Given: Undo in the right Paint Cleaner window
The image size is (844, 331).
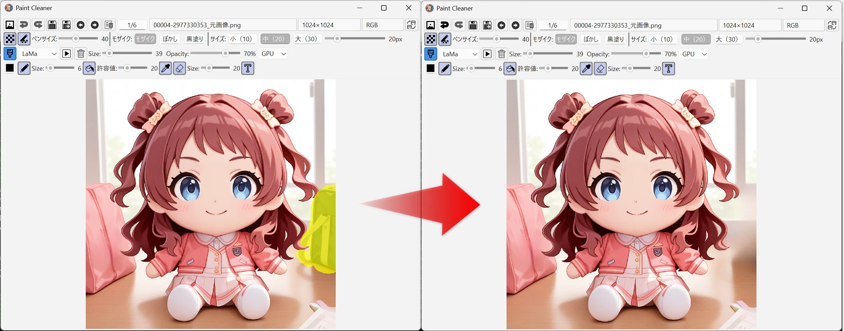Looking at the screenshot, I should pyautogui.click(x=445, y=25).
